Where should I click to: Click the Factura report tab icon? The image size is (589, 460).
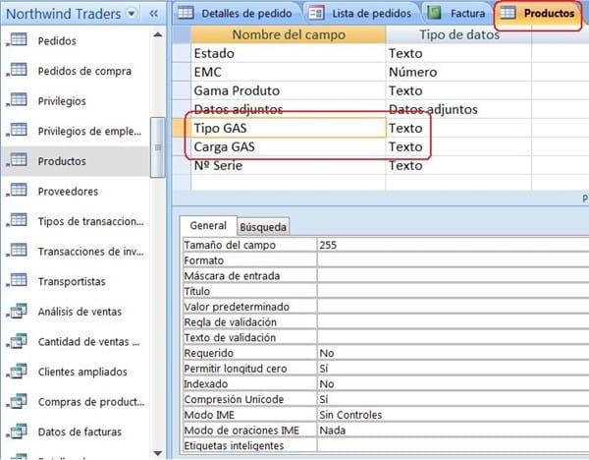tap(434, 13)
